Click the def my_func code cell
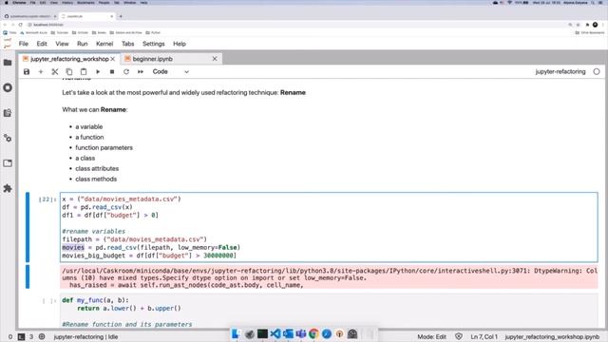The image size is (608, 342). point(329,311)
